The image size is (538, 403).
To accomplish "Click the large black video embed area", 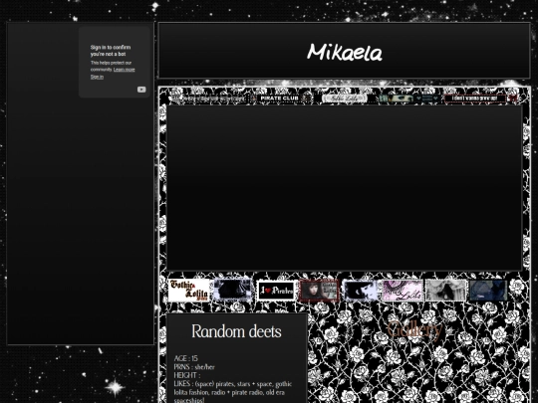I will click(x=344, y=188).
